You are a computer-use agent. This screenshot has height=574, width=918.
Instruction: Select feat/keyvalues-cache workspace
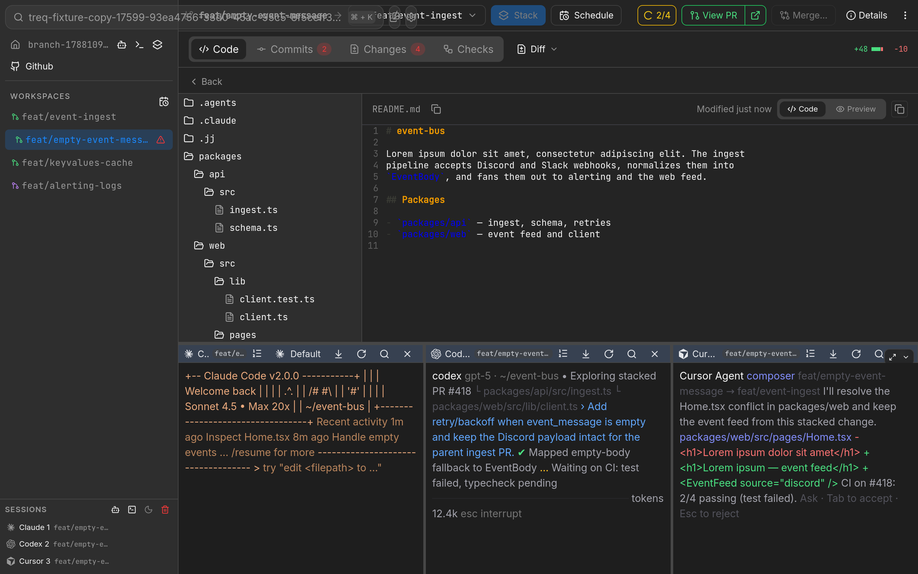[x=89, y=163]
